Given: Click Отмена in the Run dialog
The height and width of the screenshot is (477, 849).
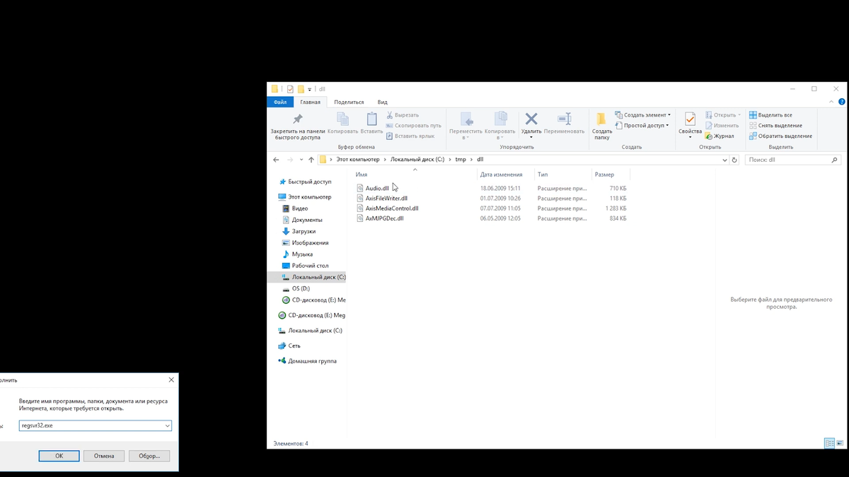Looking at the screenshot, I should (104, 456).
